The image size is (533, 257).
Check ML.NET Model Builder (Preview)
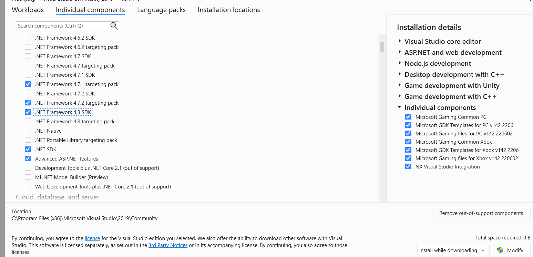tap(28, 177)
